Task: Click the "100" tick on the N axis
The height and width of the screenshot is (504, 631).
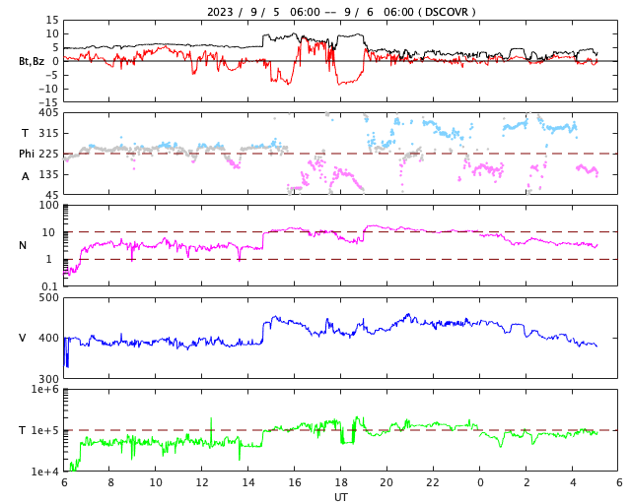Action: point(48,206)
